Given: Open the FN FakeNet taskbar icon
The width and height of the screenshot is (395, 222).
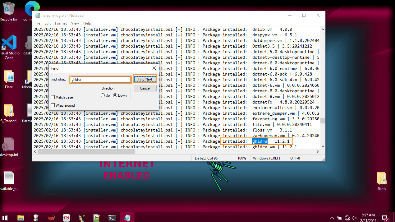Looking at the screenshot, I should tap(66, 218).
